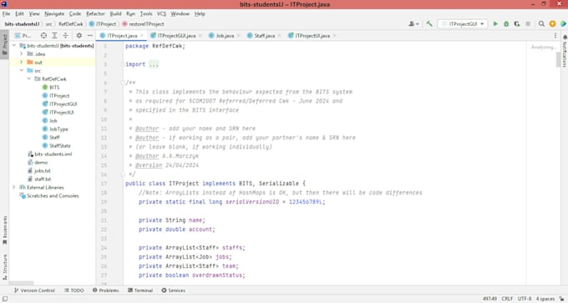Screen dimensions: 568x303
Task: Click 4 spaces indent setting
Action: 545,299
